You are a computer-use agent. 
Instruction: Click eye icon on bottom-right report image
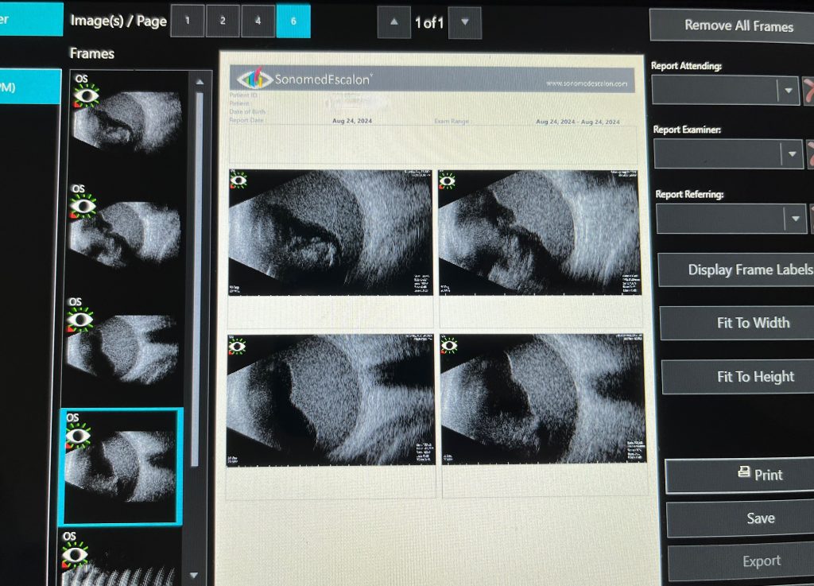tap(448, 345)
